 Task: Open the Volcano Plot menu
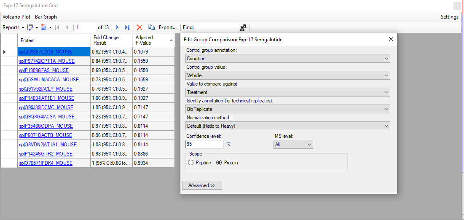point(16,17)
